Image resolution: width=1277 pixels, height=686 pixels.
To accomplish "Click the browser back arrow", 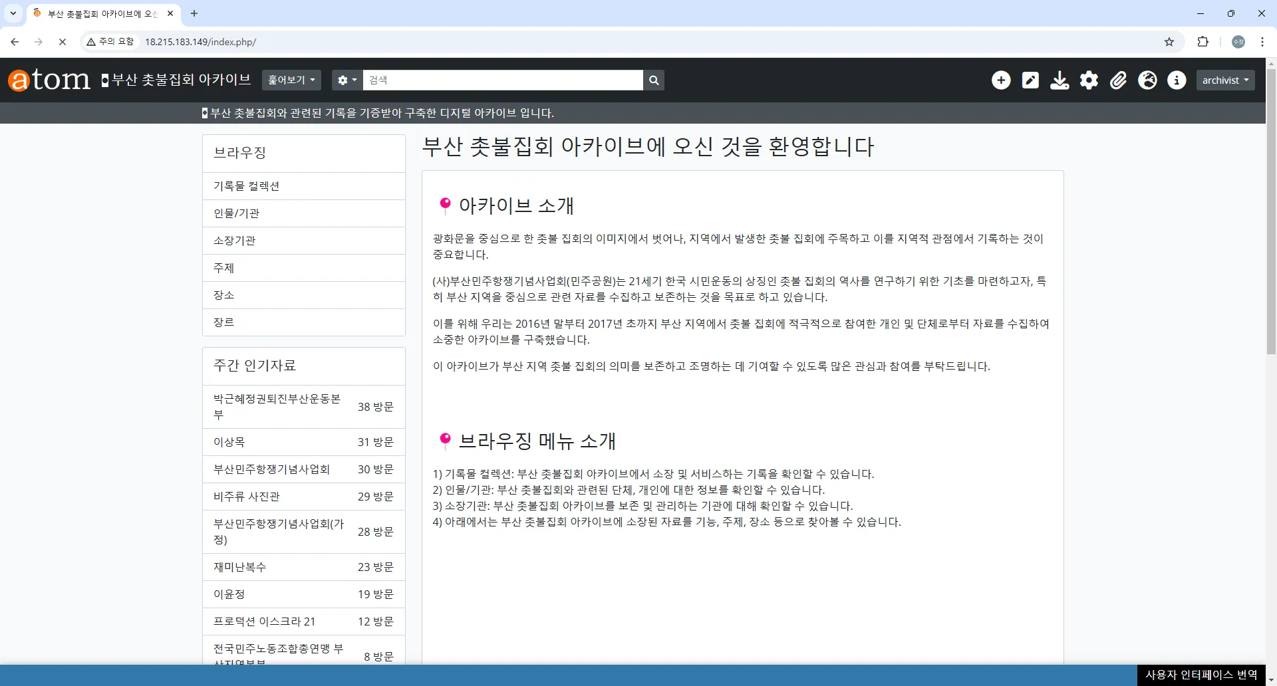I will click(x=15, y=42).
